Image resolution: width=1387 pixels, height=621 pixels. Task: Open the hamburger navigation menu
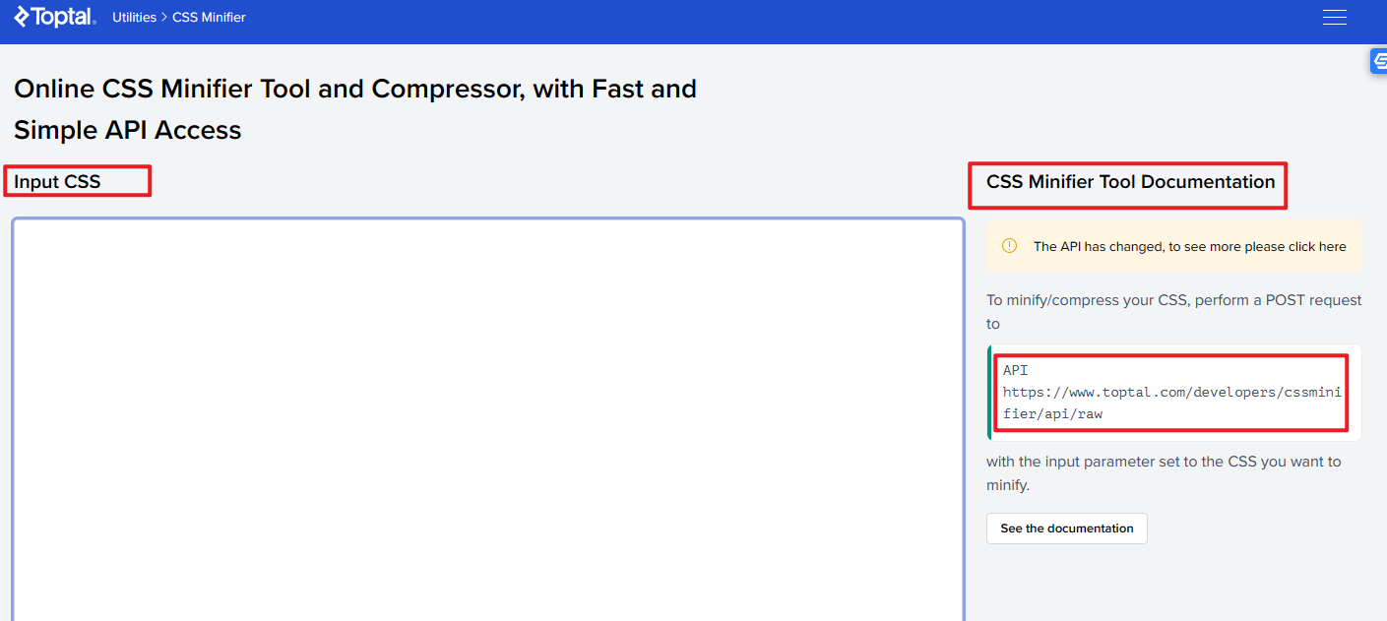pos(1334,18)
